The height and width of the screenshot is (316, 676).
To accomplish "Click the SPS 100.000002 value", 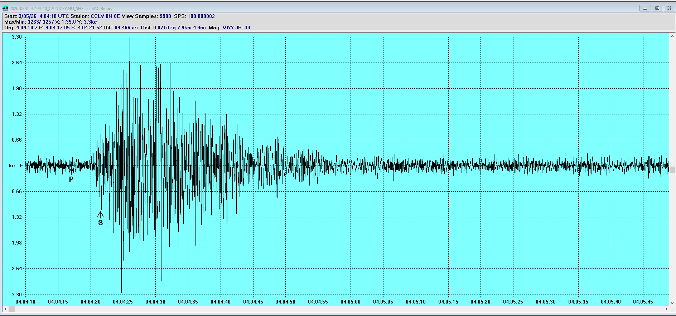I will click(201, 16).
